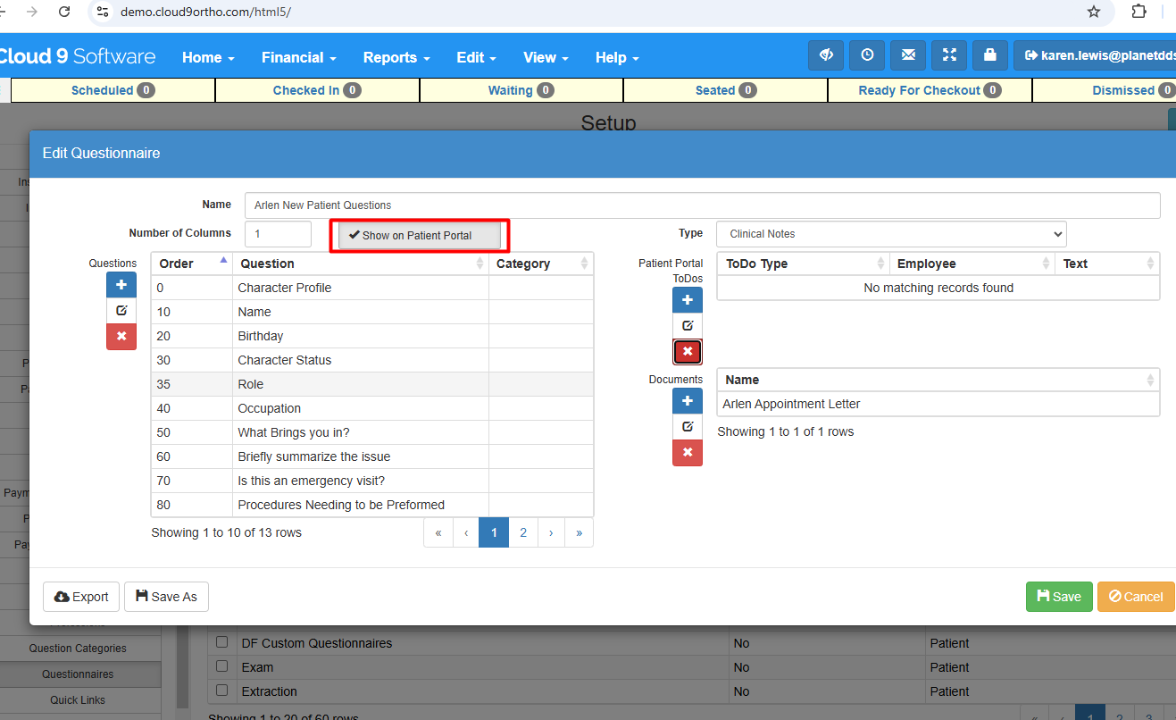
Task: Open Question Categories in the sidebar
Action: tap(78, 649)
